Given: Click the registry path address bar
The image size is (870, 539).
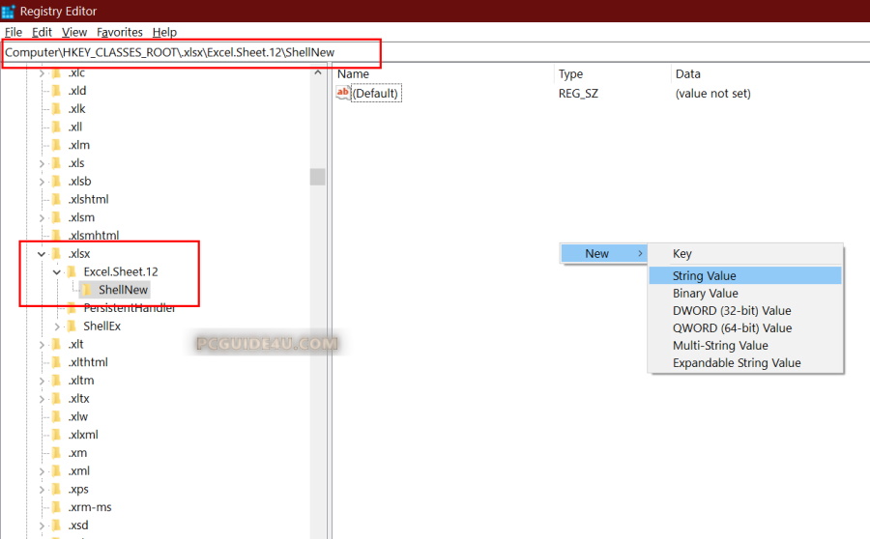Looking at the screenshot, I should tap(191, 52).
